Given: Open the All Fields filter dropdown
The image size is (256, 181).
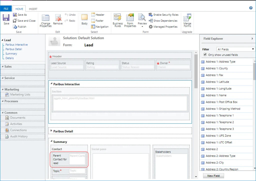Looking at the screenshot, I should coord(235,49).
